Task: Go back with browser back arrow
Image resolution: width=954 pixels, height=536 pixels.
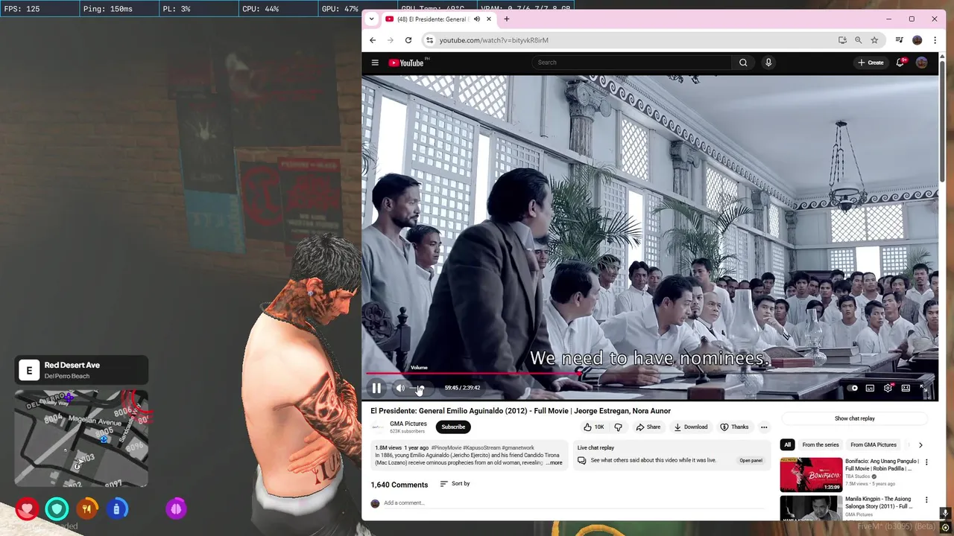Action: (x=373, y=40)
